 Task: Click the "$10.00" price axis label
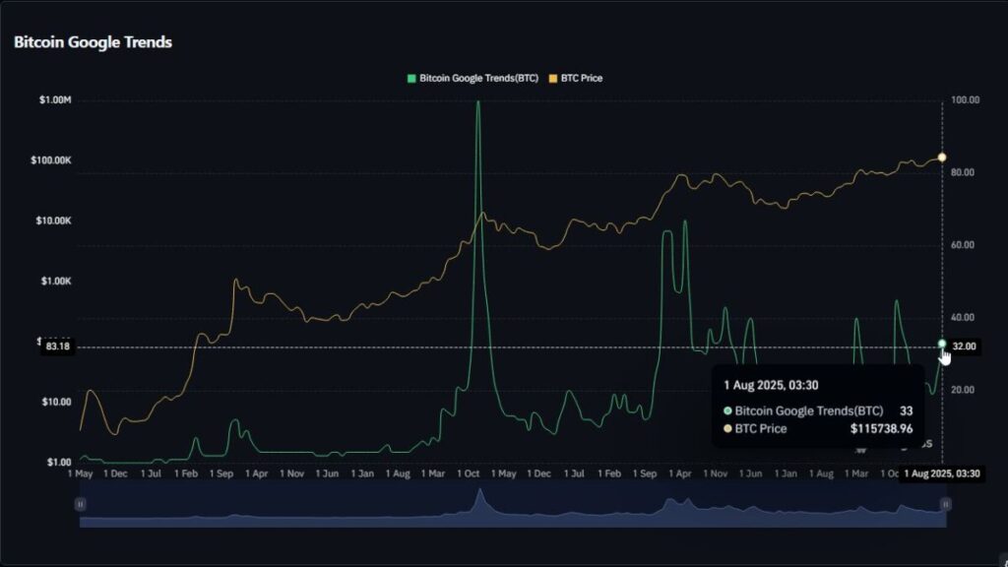(x=56, y=403)
